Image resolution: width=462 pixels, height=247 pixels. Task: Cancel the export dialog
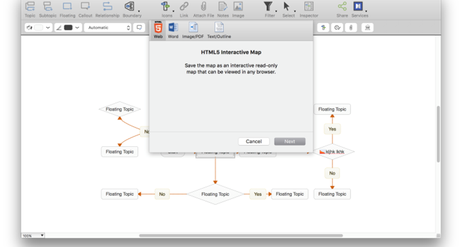pyautogui.click(x=253, y=142)
